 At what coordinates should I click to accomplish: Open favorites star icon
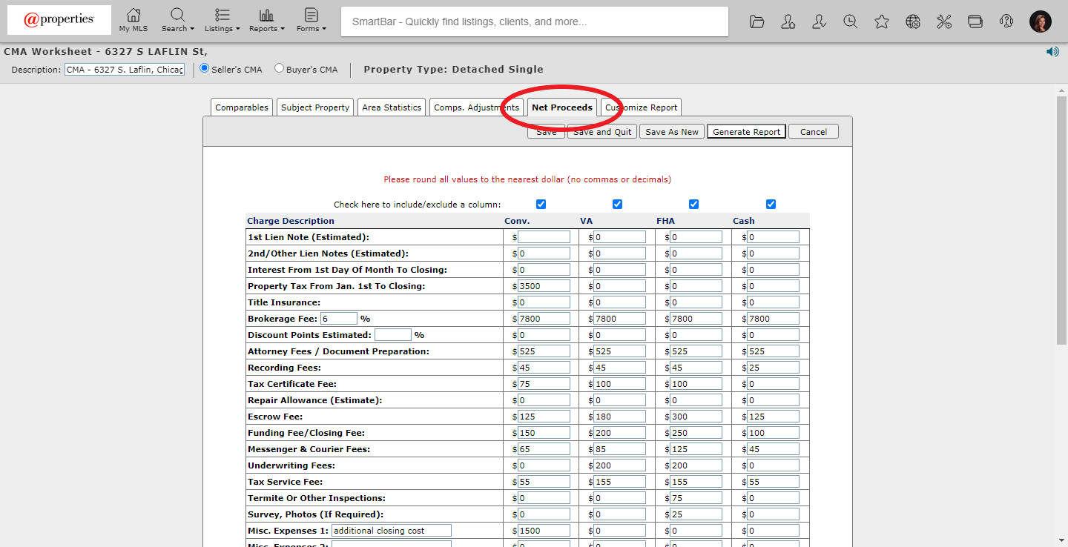pyautogui.click(x=882, y=21)
